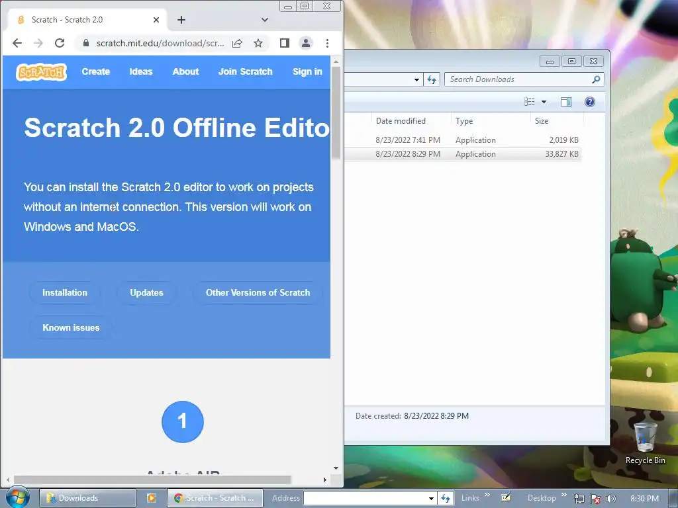678x508 pixels.
Task: Click the network tray icon
Action: (x=579, y=499)
